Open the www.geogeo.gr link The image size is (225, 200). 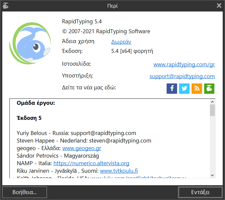[x=82, y=148]
